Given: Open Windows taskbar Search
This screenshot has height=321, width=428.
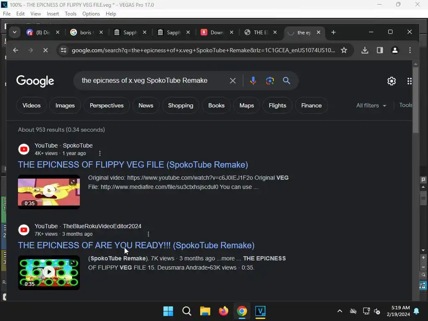Looking at the screenshot, I should point(187,311).
